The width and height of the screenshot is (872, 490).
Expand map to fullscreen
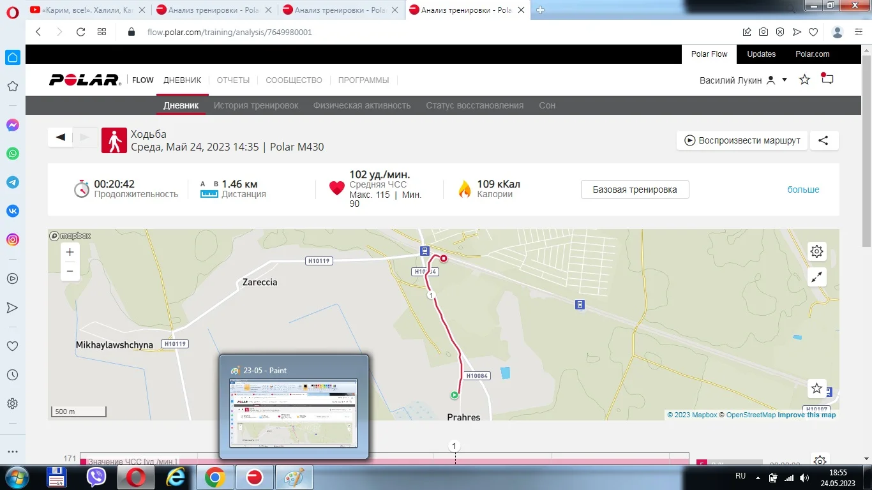point(816,277)
